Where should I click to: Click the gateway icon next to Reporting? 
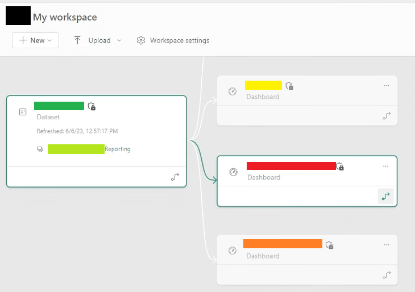[x=40, y=149]
